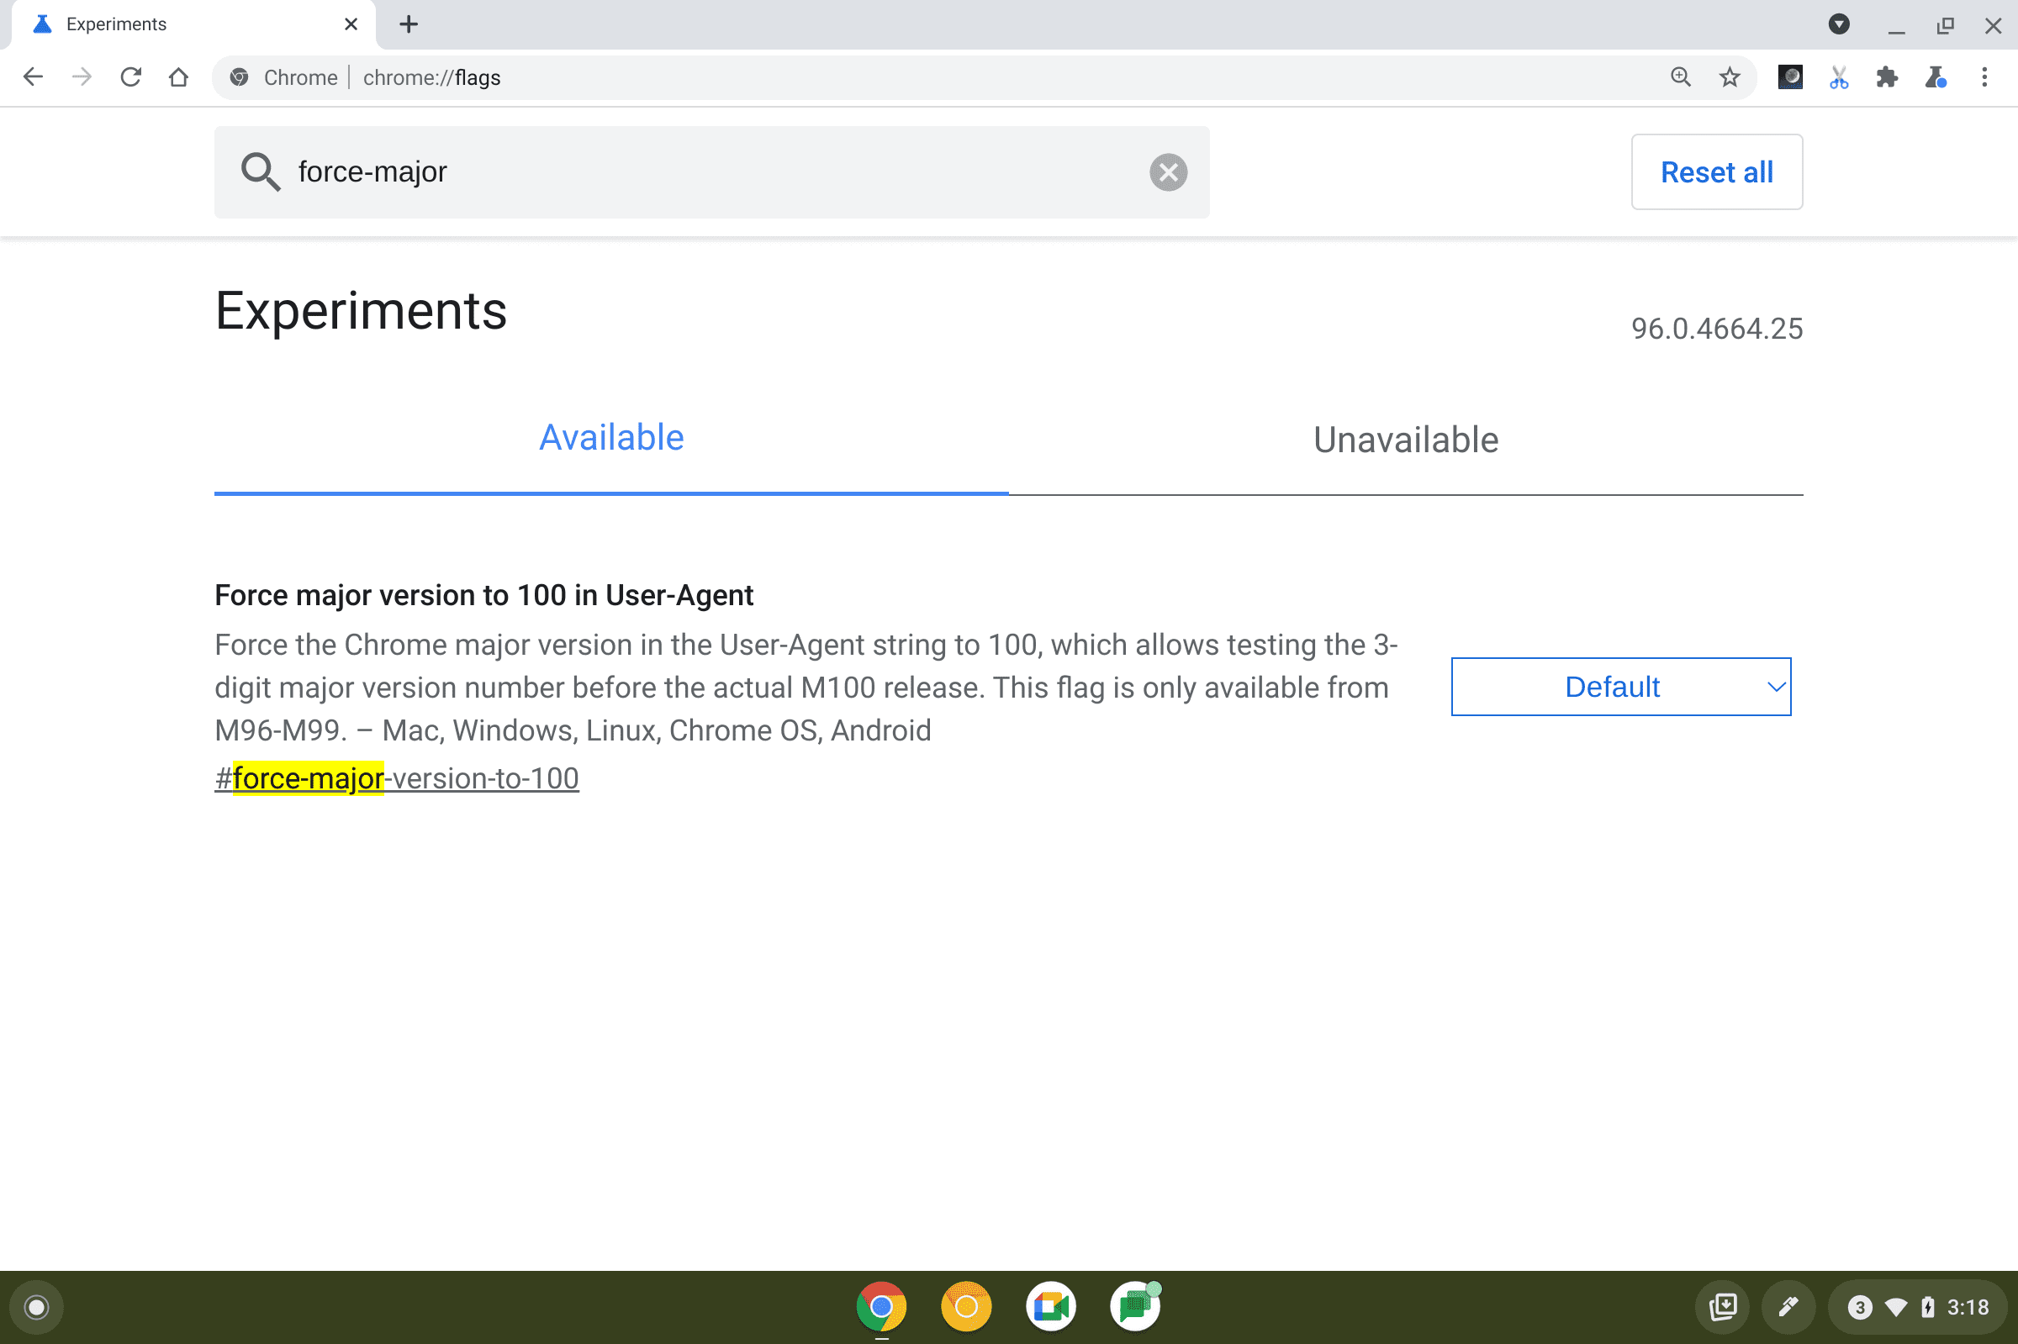Switch to the Unavailable tab
Viewport: 2018px width, 1344px height.
[1406, 440]
